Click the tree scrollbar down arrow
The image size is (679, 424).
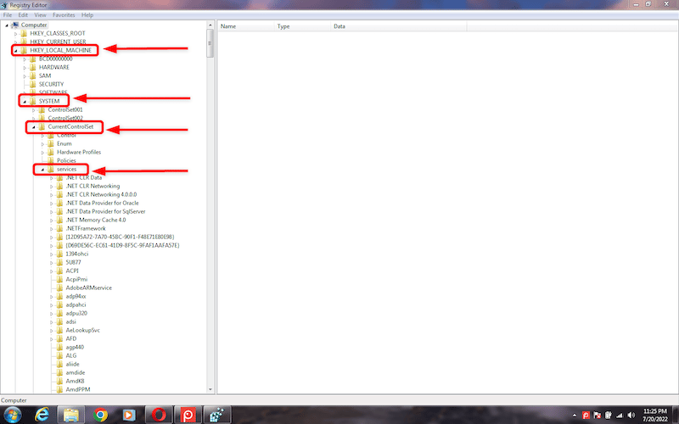click(x=210, y=389)
